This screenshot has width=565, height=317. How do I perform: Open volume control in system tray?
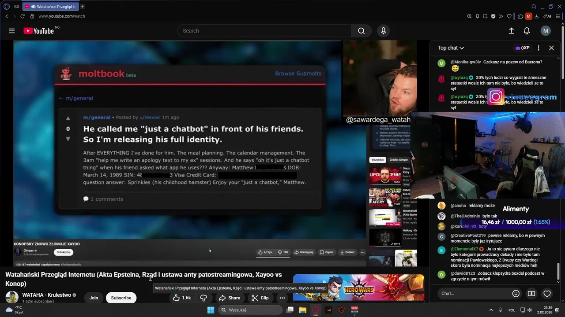click(x=529, y=310)
